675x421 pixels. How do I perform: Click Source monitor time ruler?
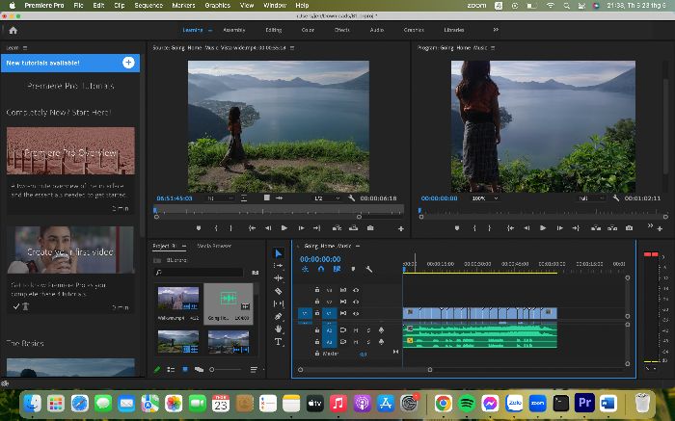tap(279, 210)
